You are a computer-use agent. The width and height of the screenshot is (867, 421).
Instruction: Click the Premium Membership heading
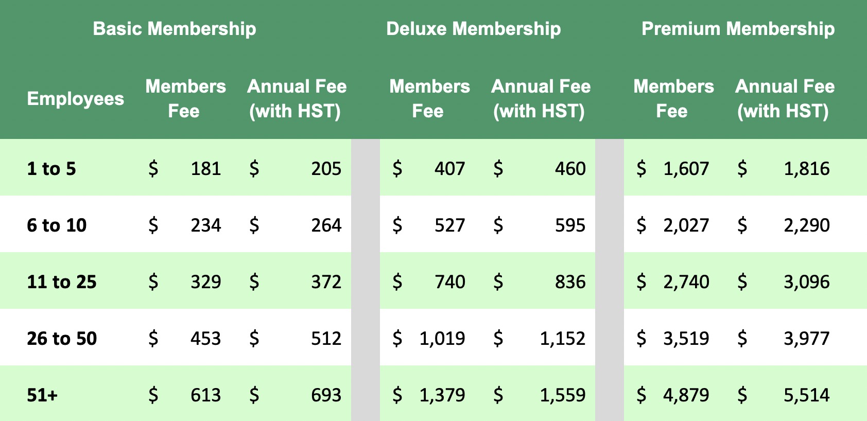point(738,29)
